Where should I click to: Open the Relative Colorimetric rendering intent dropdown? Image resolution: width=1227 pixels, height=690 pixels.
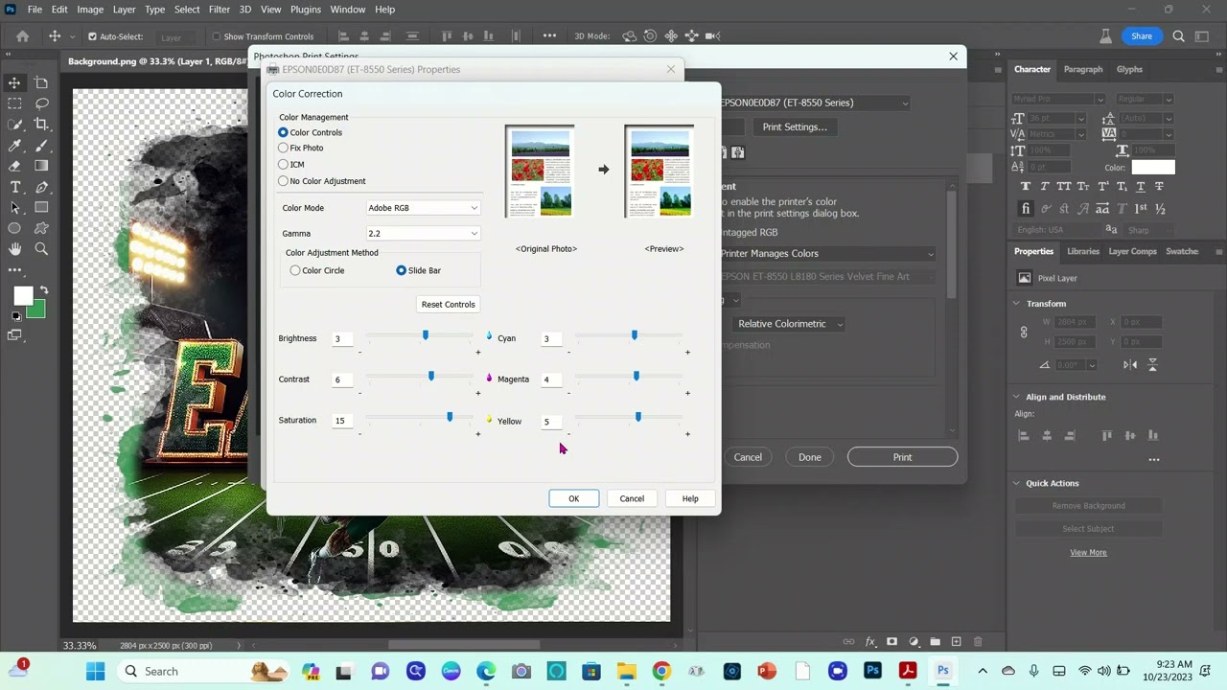[790, 324]
